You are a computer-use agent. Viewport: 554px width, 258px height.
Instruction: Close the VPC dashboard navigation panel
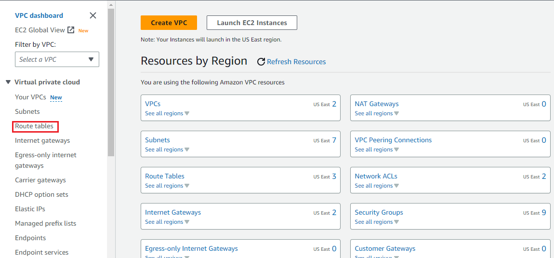(x=93, y=15)
